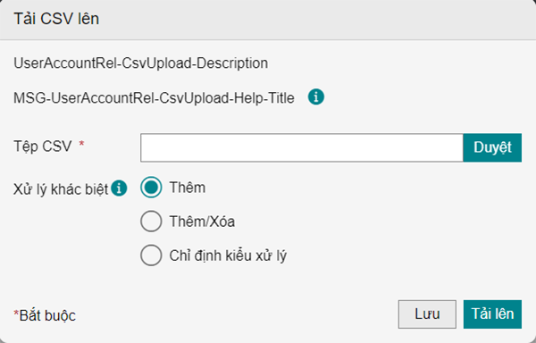Click the Bắt buộc required note
536x343 pixels.
pos(47,315)
